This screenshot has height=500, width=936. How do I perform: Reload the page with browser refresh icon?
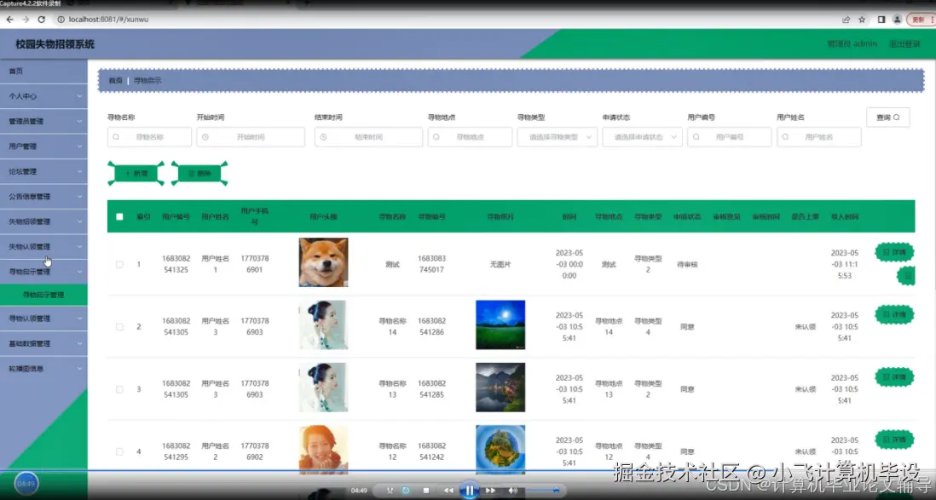[41, 19]
